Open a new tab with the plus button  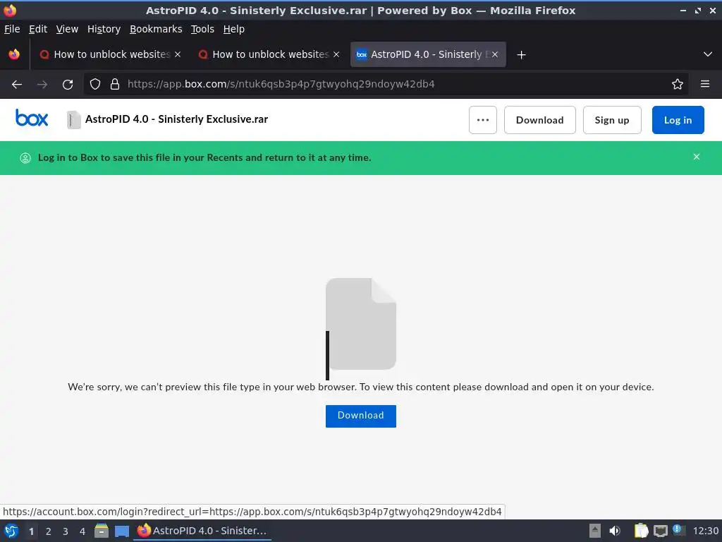coord(521,55)
